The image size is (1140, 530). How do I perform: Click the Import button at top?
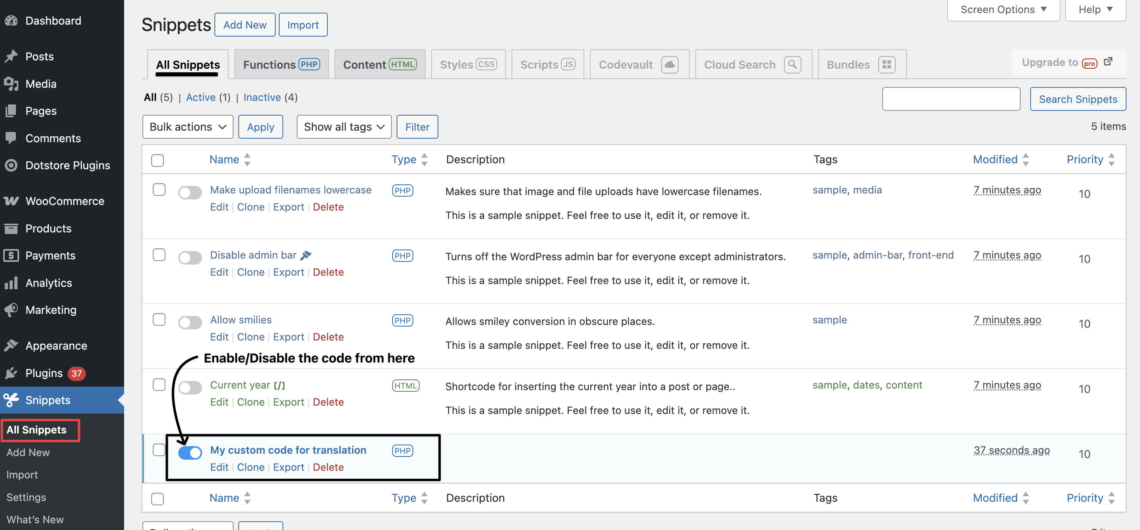(x=303, y=25)
